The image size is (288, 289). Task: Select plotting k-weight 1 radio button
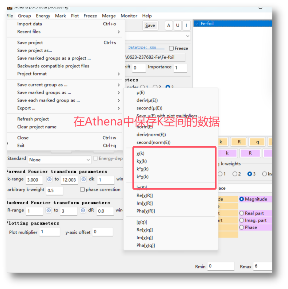point(220,174)
